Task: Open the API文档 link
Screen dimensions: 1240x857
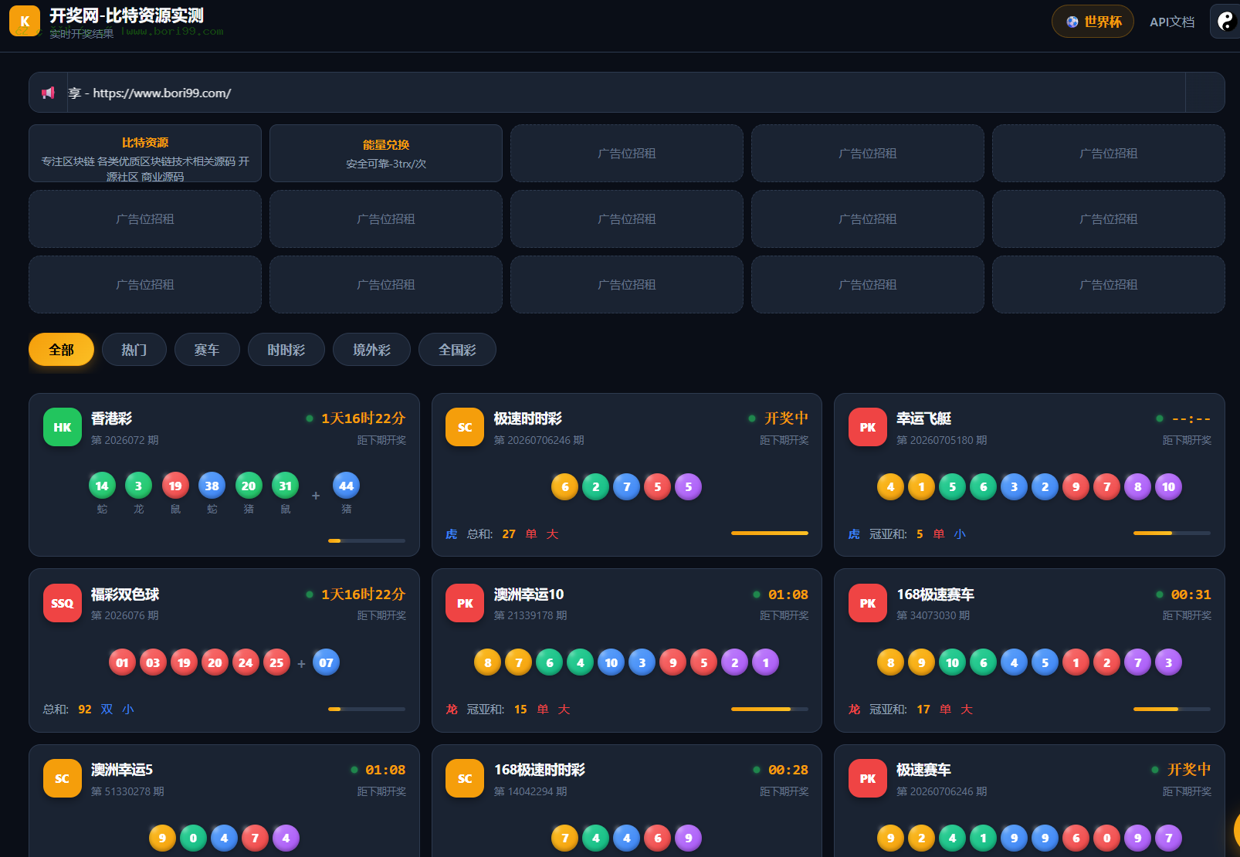Action: point(1172,22)
